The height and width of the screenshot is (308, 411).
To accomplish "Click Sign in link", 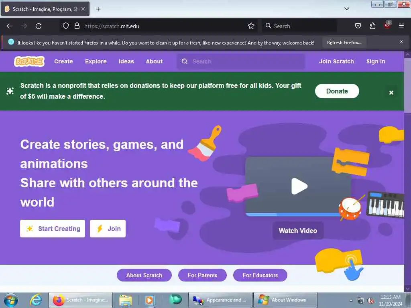I will coord(376,61).
